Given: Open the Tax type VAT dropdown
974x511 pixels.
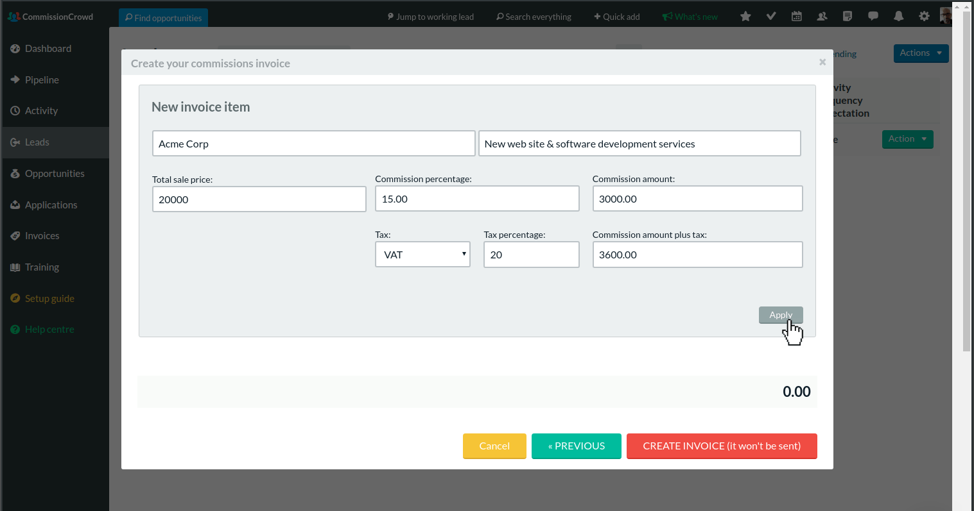Looking at the screenshot, I should click(422, 255).
